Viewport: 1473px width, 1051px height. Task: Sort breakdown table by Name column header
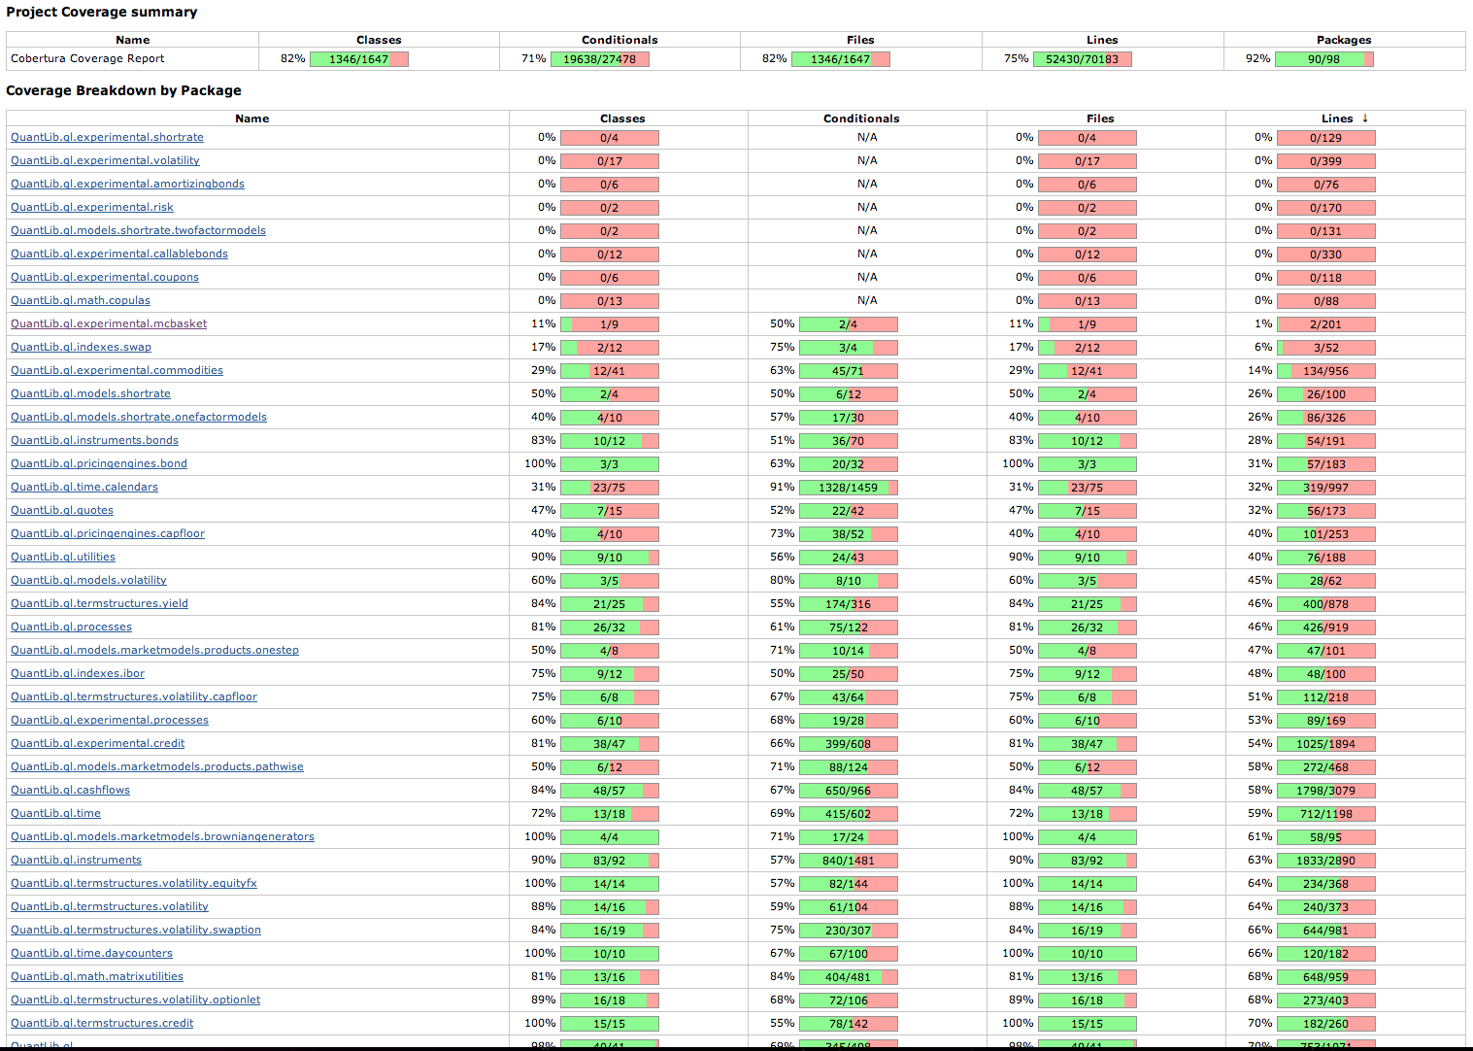251,119
